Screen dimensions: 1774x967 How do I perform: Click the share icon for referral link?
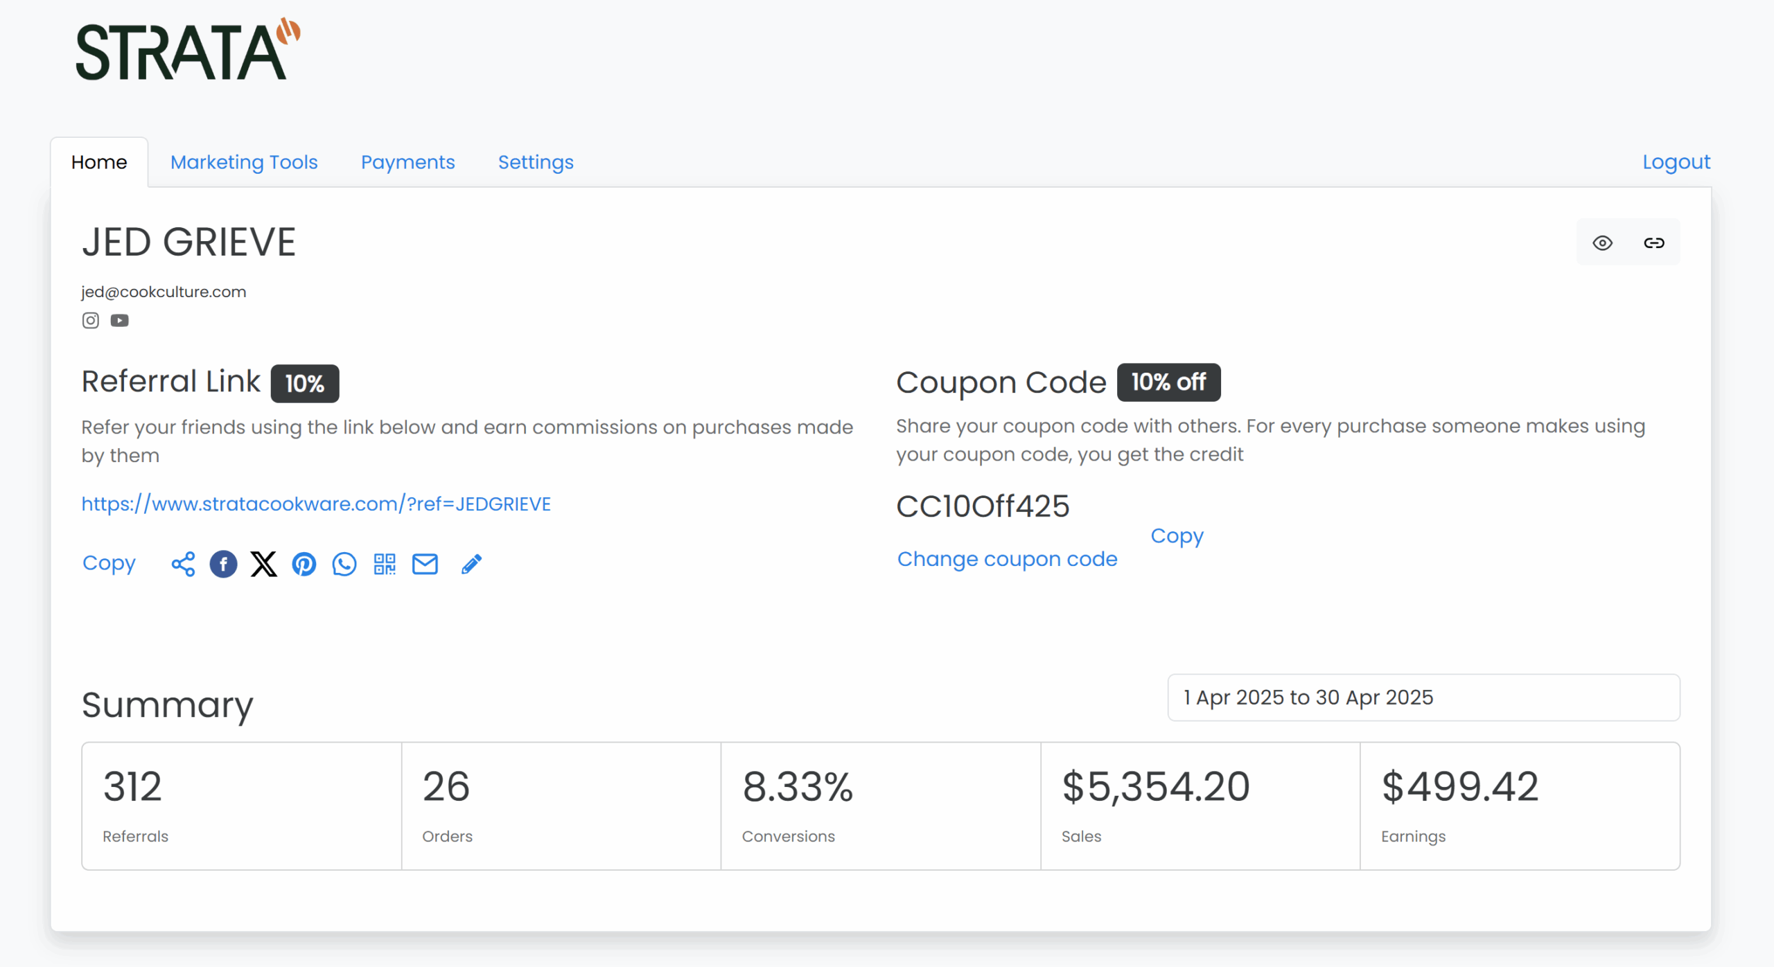coord(183,564)
